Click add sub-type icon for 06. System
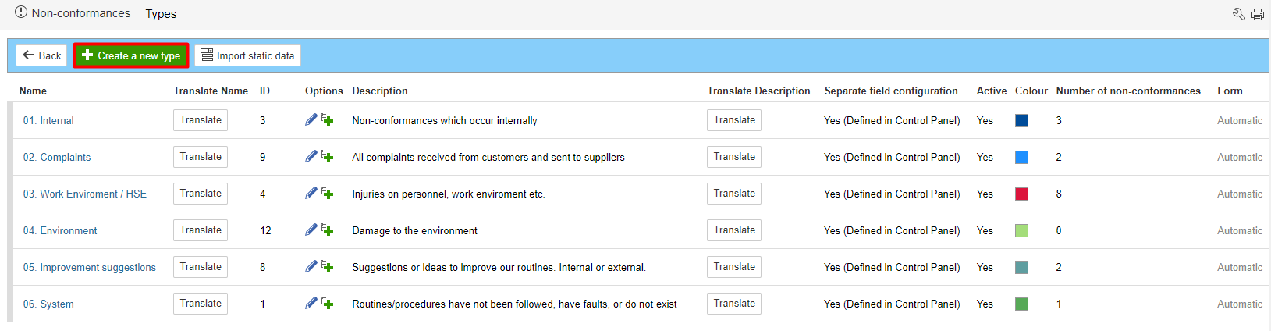This screenshot has height=331, width=1271. tap(327, 304)
